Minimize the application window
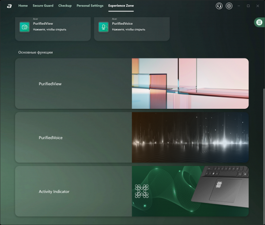 (239, 6)
